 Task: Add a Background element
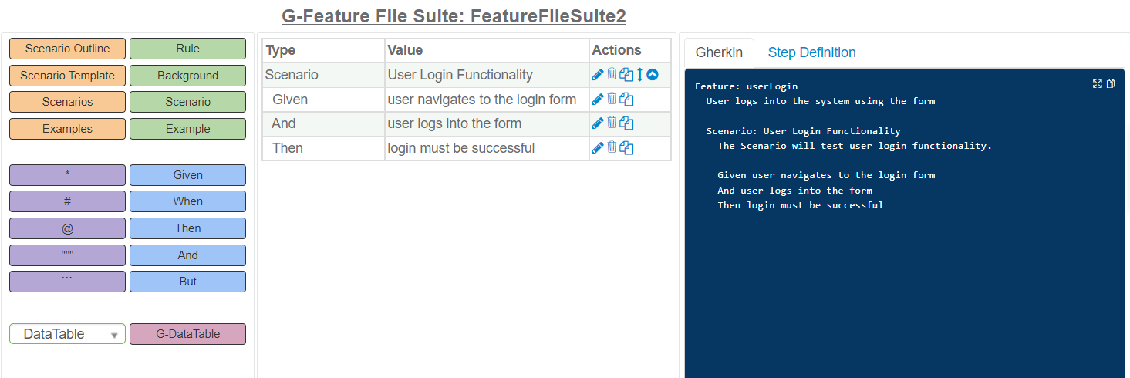[187, 76]
